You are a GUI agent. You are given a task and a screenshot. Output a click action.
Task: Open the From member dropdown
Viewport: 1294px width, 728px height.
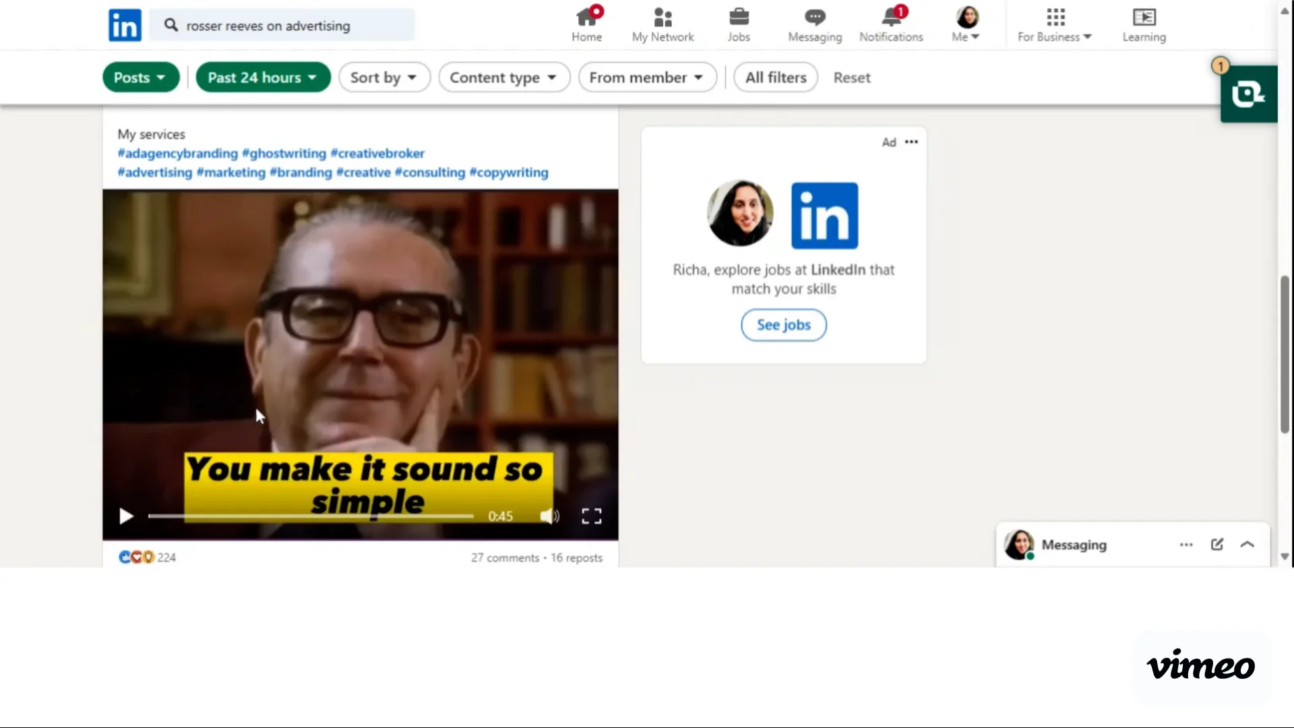pos(646,78)
